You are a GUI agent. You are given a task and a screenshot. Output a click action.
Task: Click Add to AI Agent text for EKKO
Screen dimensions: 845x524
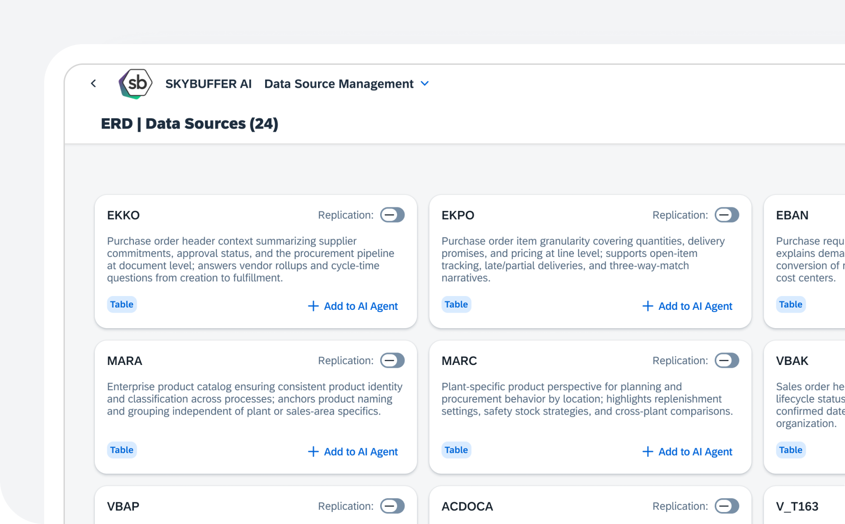click(x=361, y=306)
